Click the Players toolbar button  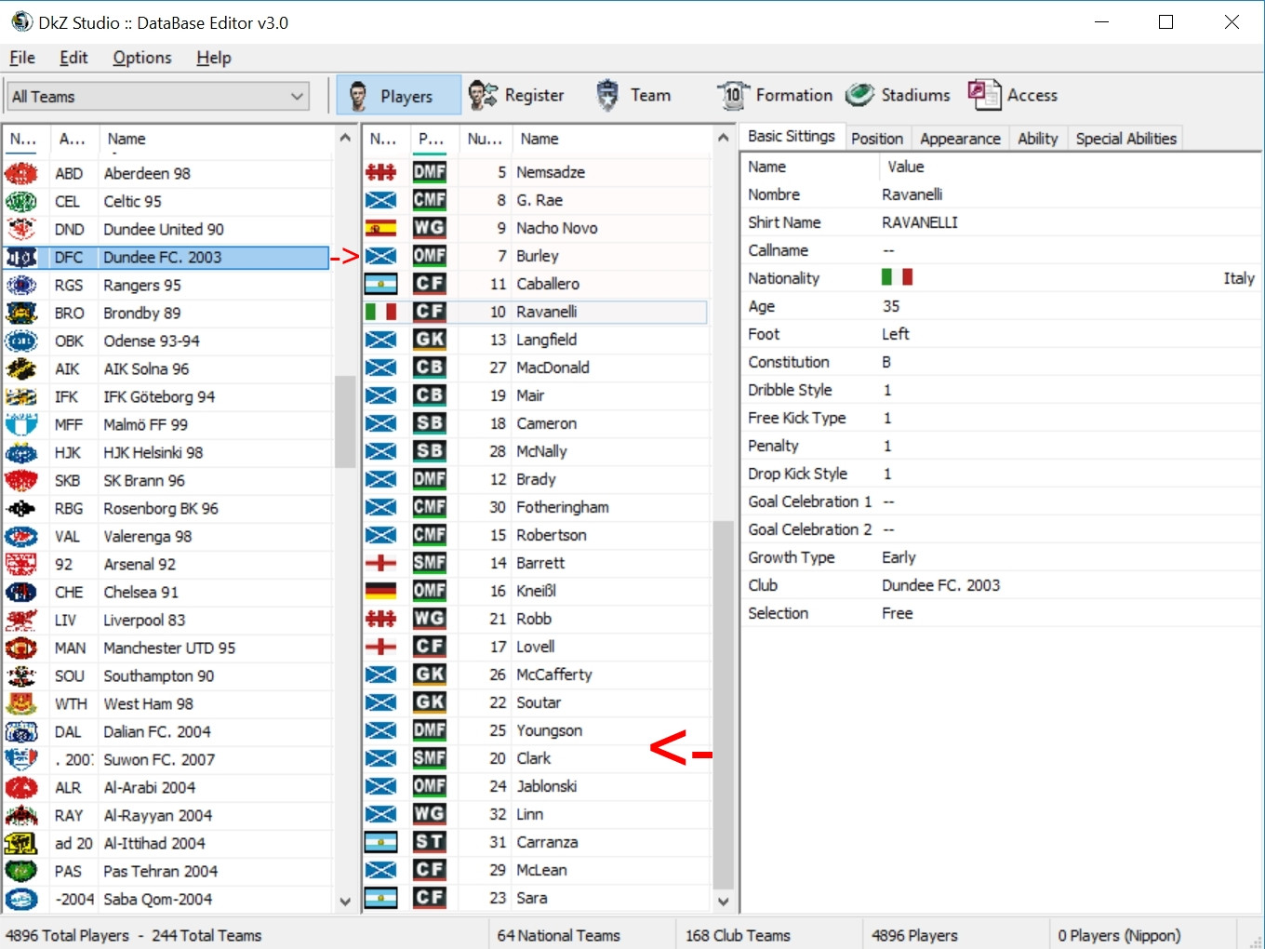[399, 96]
